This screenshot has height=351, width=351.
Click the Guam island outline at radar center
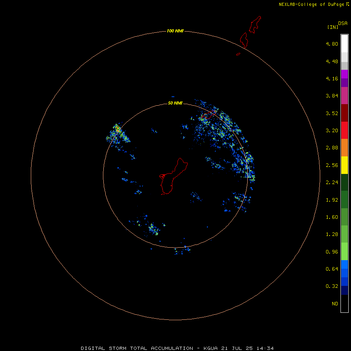pyautogui.click(x=173, y=177)
